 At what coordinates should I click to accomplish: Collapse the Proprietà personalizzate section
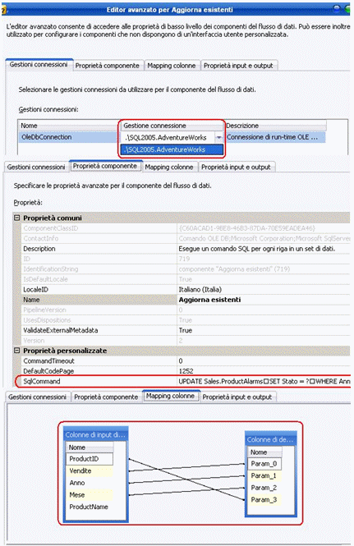coord(16,351)
